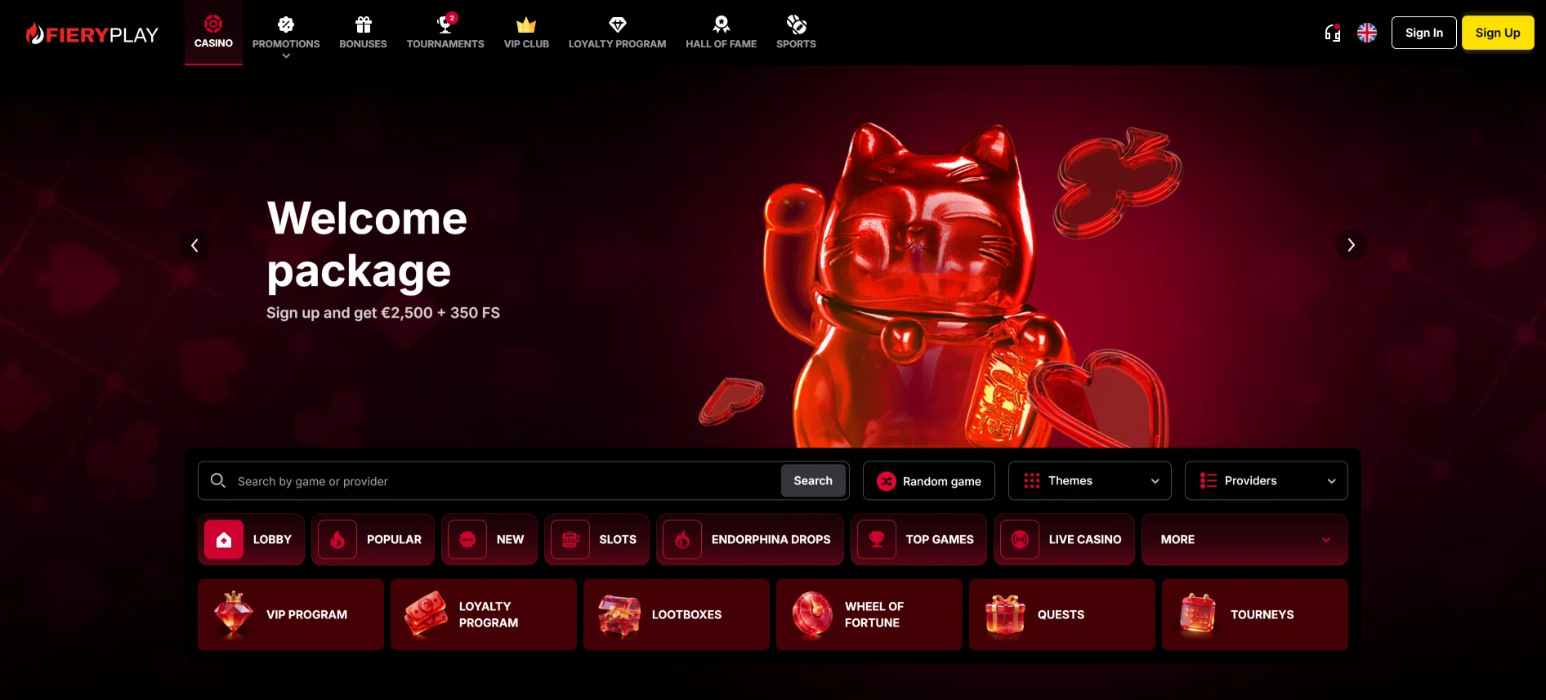This screenshot has height=700, width=1546.
Task: Click the Themes dropdown chevron
Action: (x=1155, y=481)
